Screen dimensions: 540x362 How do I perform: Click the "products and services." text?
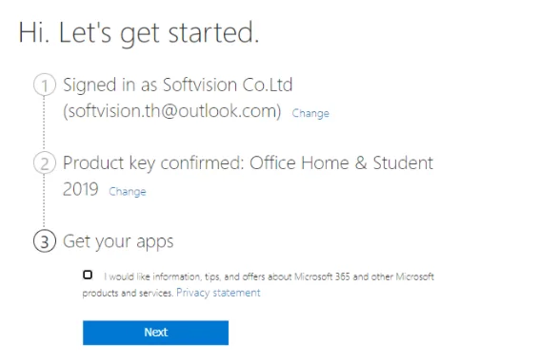(128, 293)
